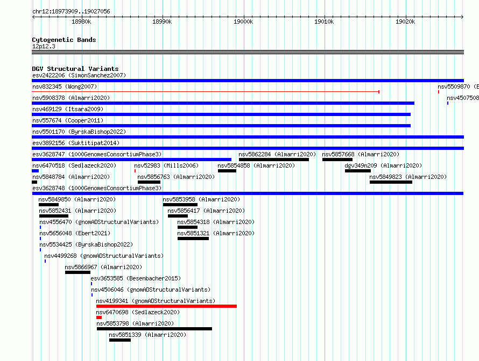
Task: Click the esv2422206 (SimonSanchez2007) variant label
Action: click(79, 75)
